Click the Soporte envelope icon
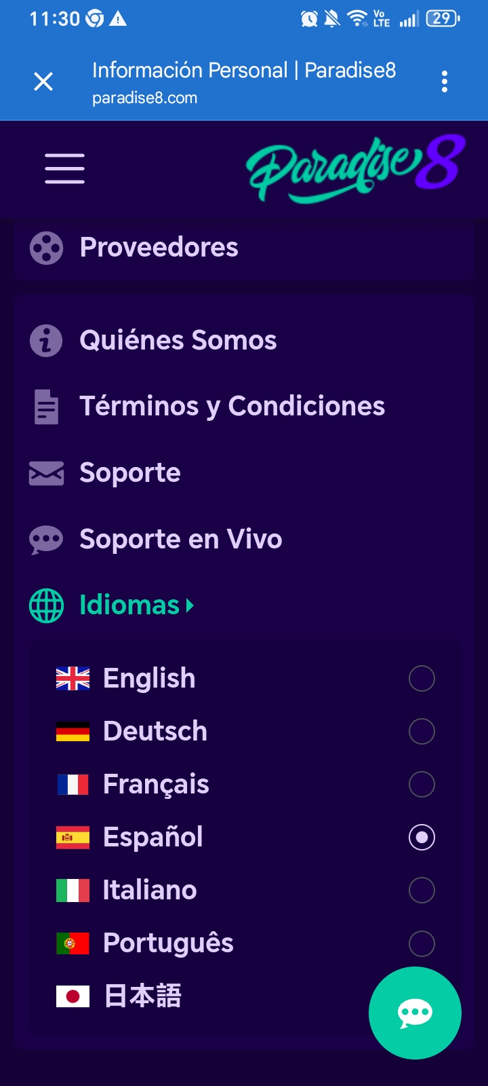The width and height of the screenshot is (488, 1086). [46, 473]
